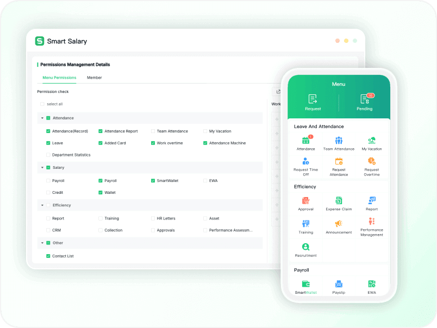The width and height of the screenshot is (437, 328).
Task: Click the Payroll heading on phone
Action: coord(301,270)
